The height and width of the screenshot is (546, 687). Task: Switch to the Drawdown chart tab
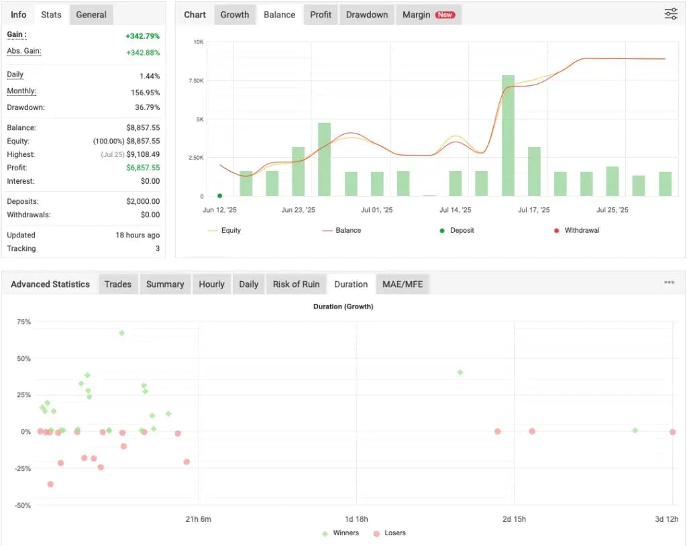pyautogui.click(x=366, y=14)
